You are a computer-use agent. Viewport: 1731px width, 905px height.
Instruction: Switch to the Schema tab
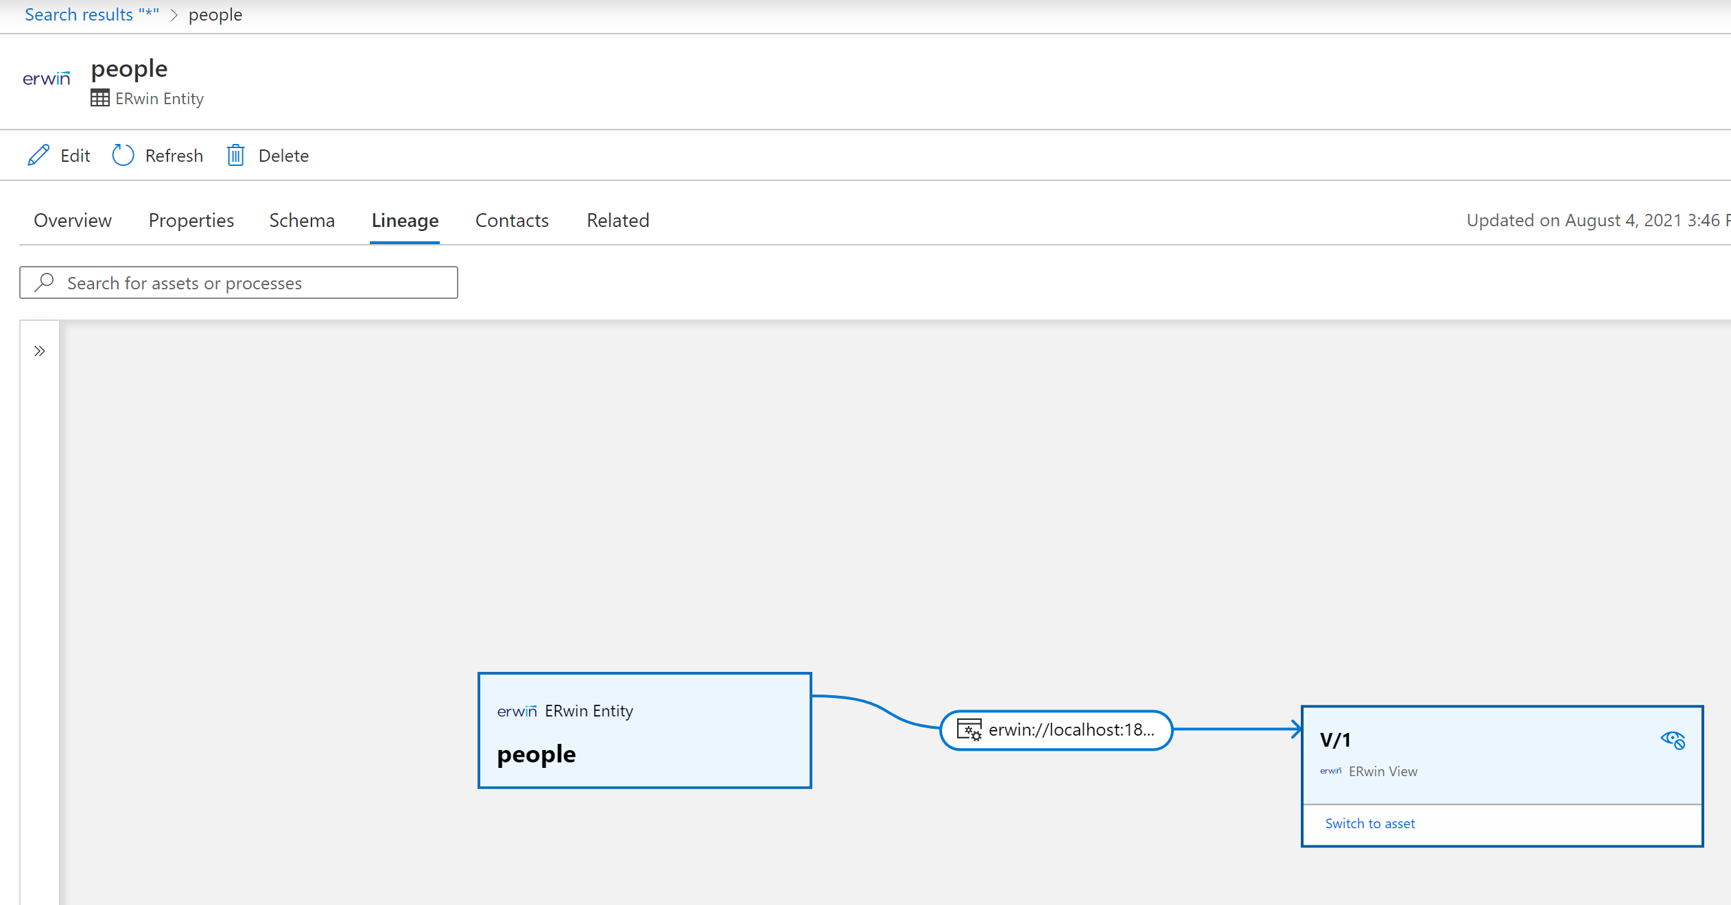[x=301, y=219]
